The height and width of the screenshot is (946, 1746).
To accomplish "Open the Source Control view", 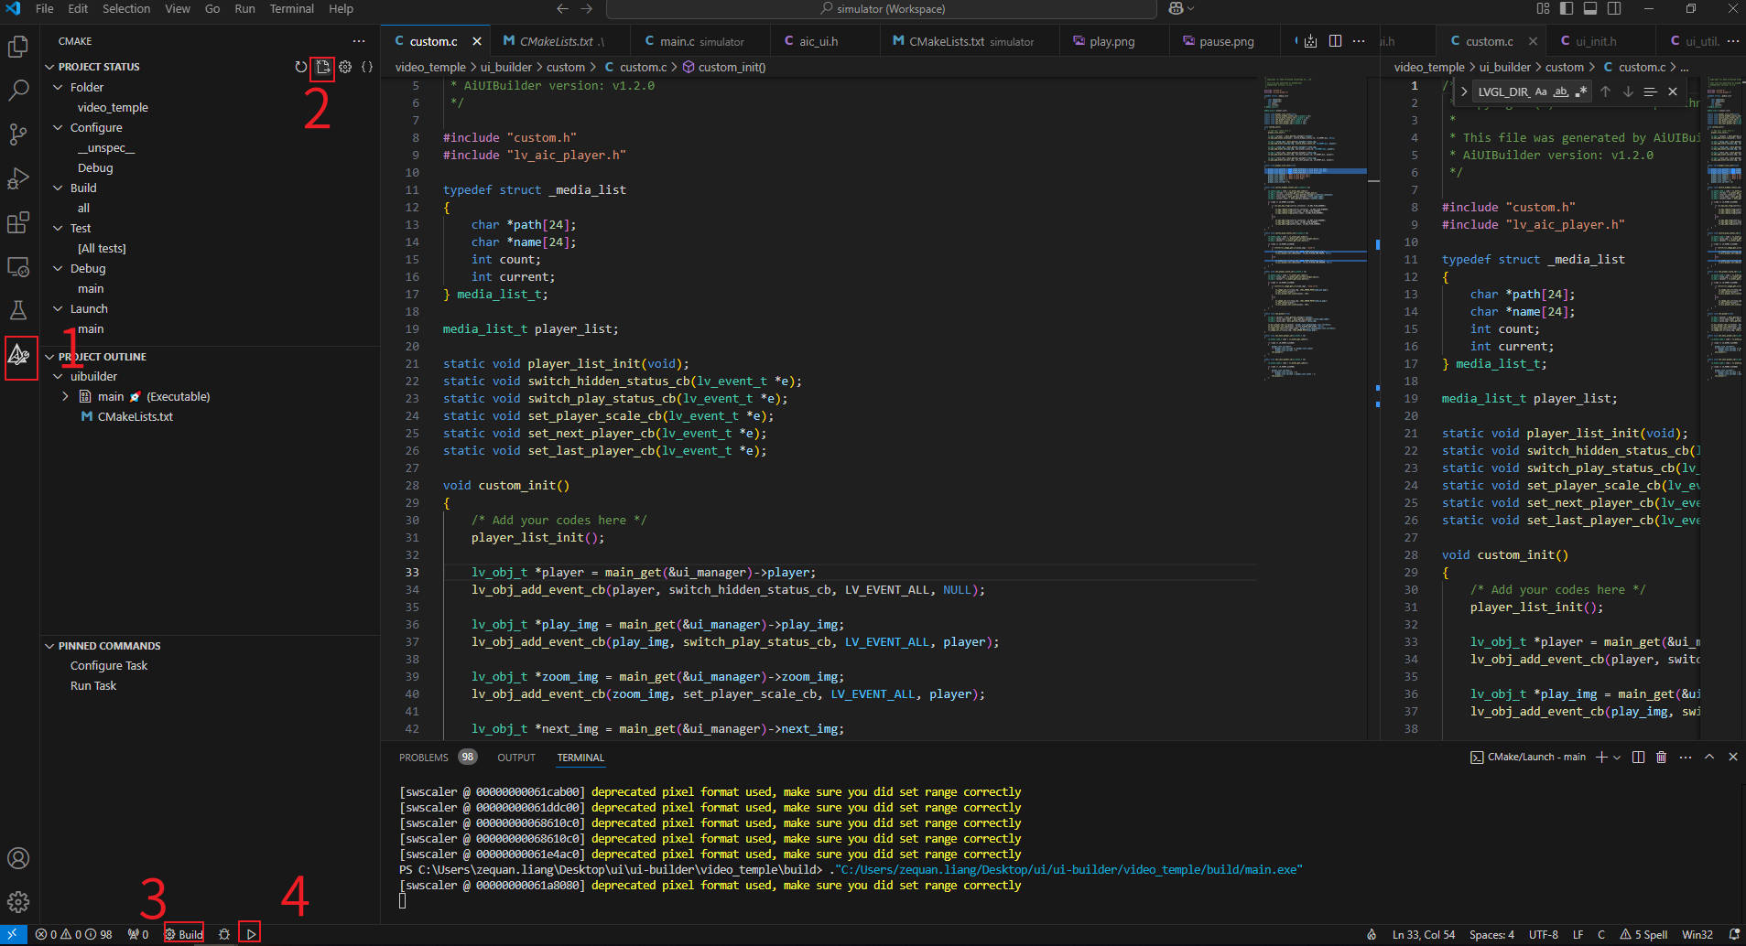I will click(x=18, y=134).
